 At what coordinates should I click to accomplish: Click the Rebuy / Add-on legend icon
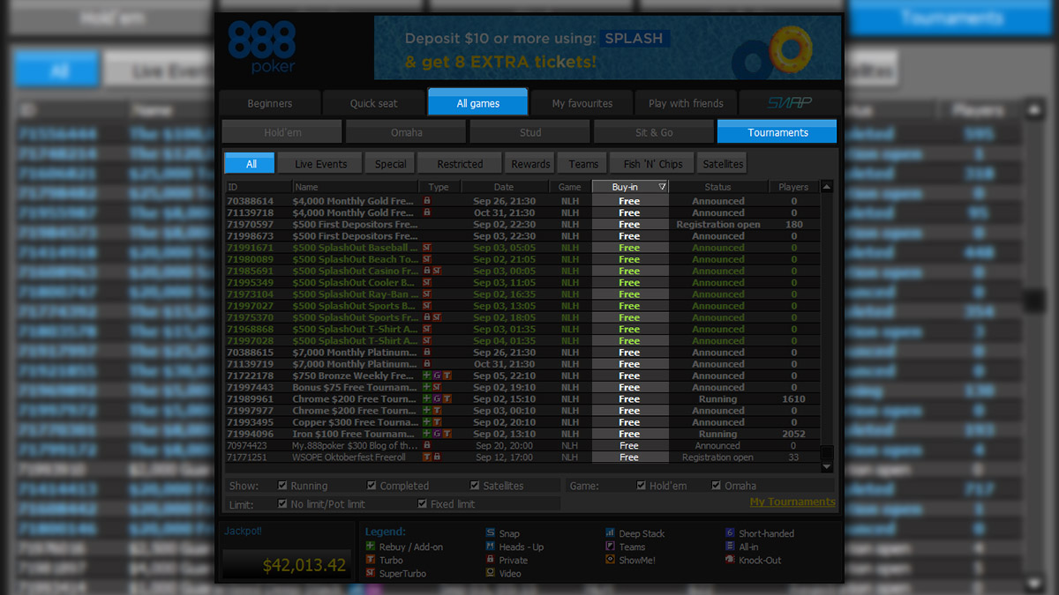[370, 547]
